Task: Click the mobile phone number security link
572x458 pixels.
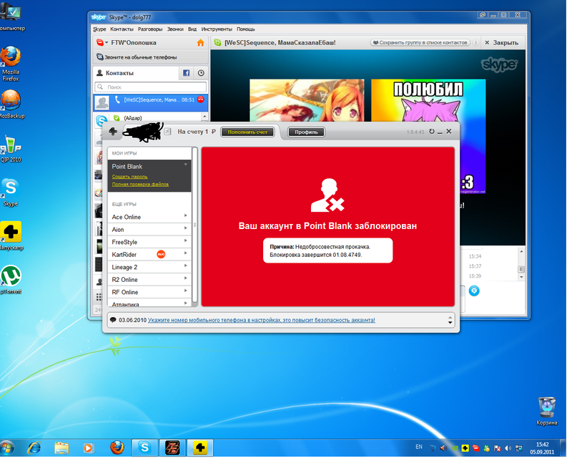Action: coord(261,321)
